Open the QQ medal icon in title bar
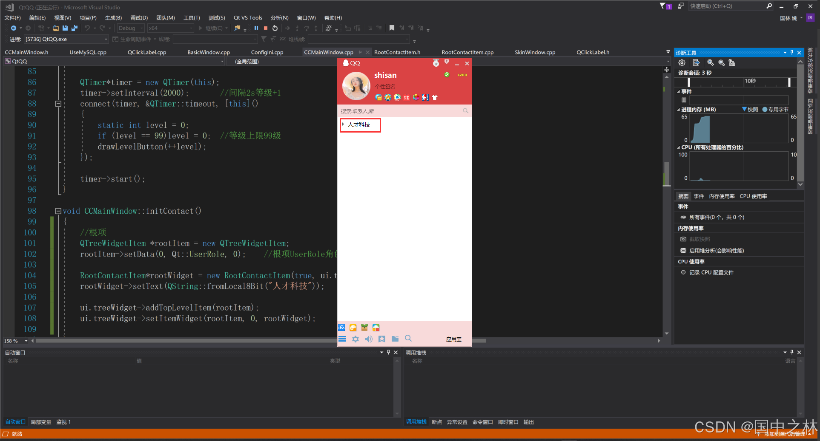The width and height of the screenshot is (820, 441). pyautogui.click(x=436, y=63)
